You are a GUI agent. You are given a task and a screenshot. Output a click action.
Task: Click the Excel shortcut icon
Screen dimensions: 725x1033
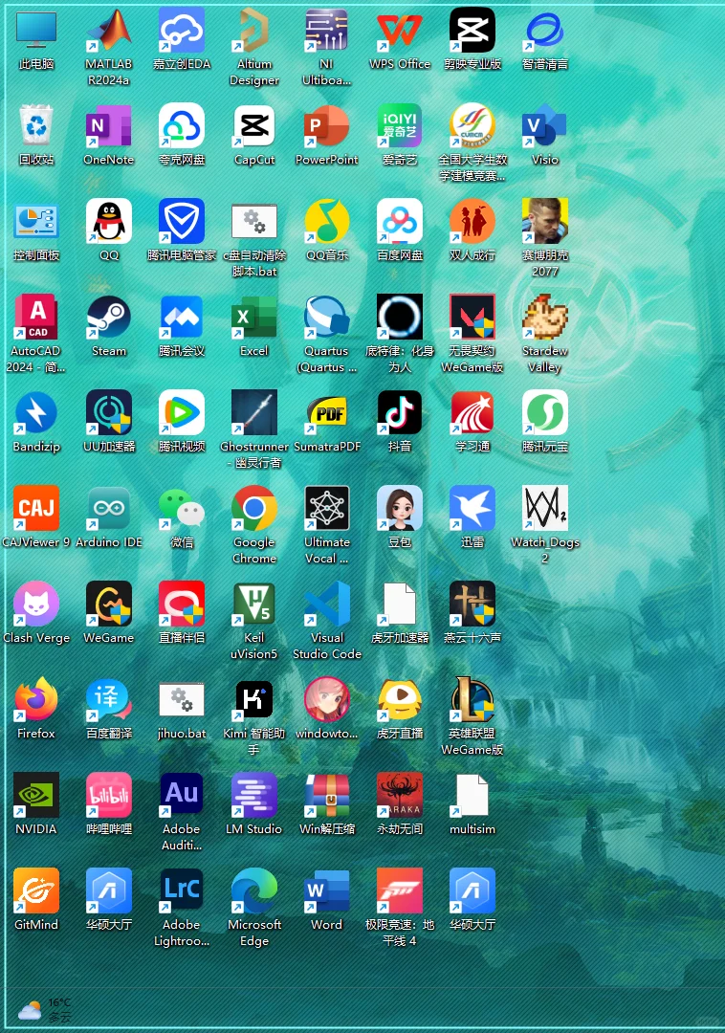pos(254,317)
